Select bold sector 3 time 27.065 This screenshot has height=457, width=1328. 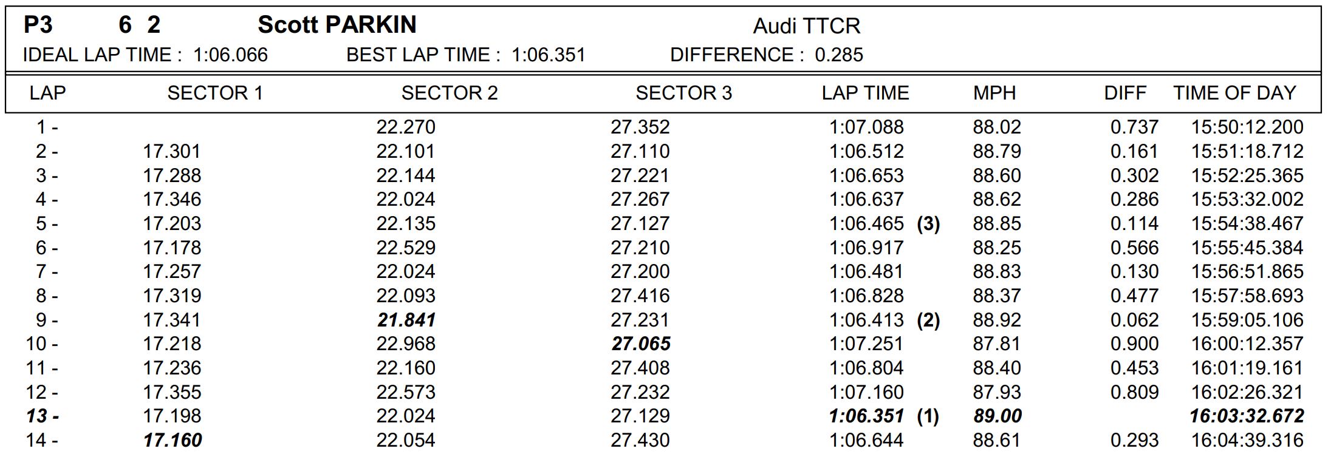(641, 344)
